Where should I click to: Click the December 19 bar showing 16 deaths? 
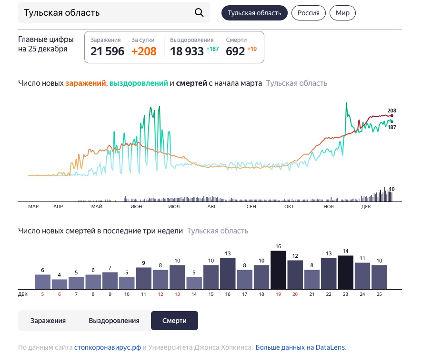[278, 270]
